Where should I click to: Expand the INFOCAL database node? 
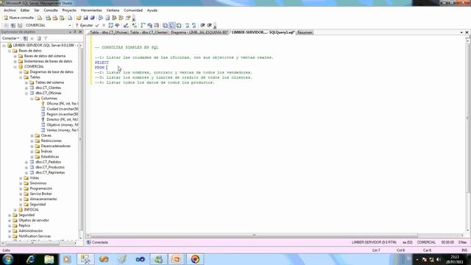[x=15, y=210]
